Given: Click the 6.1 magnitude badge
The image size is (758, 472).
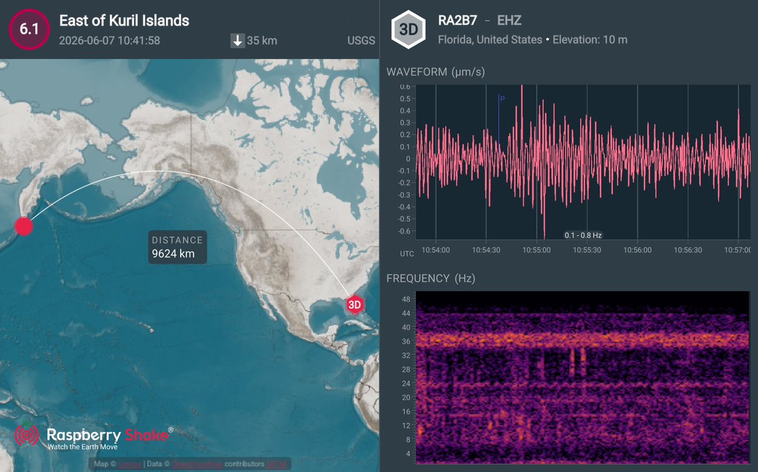Looking at the screenshot, I should pos(29,30).
